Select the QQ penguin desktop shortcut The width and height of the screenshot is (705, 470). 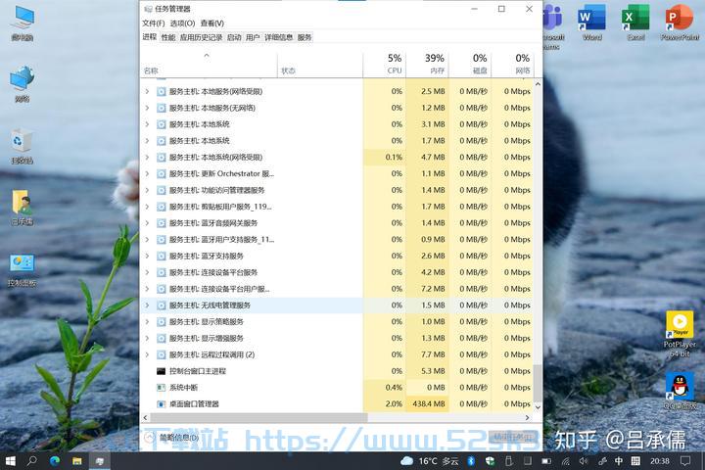(680, 392)
